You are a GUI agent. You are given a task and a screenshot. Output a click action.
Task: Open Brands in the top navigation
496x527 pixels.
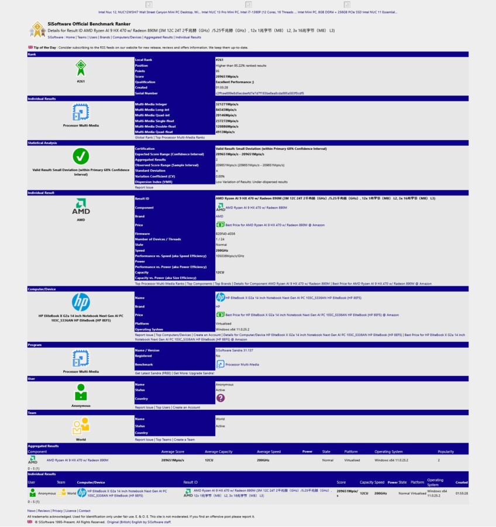coord(105,37)
